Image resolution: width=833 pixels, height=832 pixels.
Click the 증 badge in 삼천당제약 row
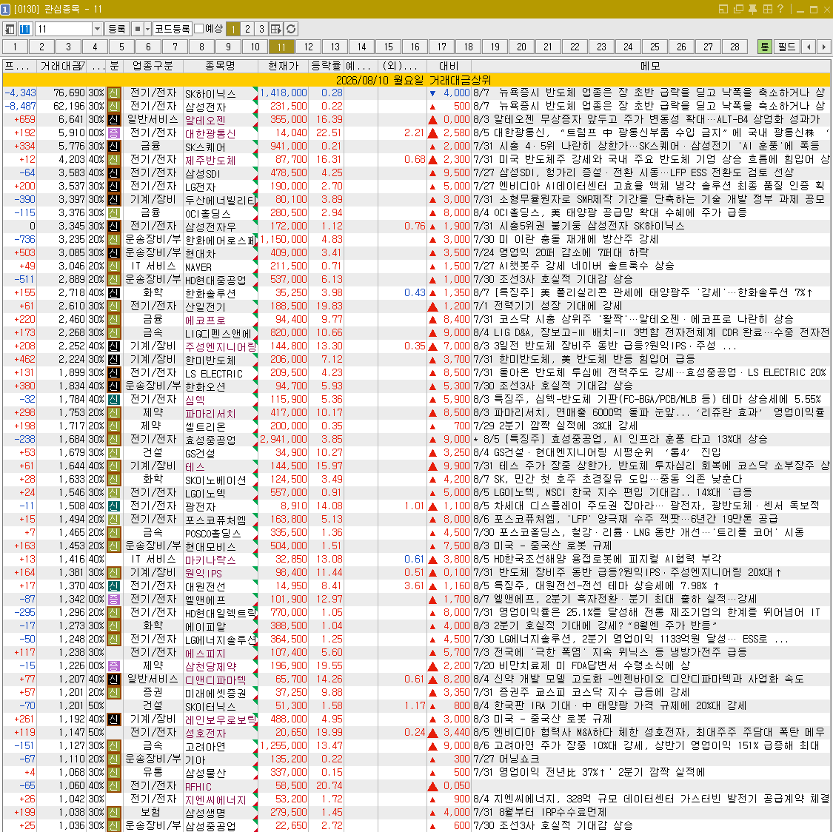tap(114, 665)
